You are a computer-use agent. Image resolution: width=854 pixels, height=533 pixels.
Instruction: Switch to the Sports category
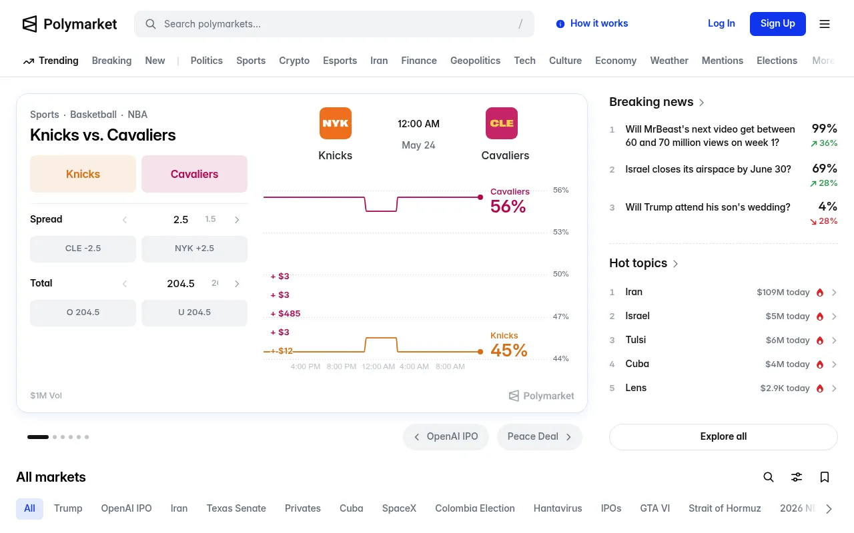pos(251,61)
